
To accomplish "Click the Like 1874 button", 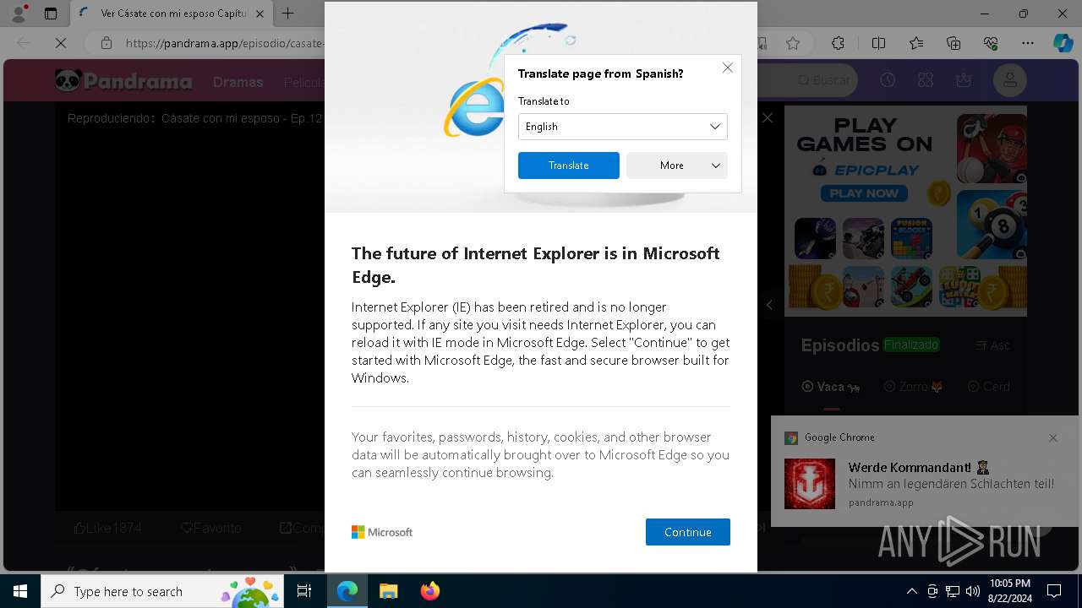I will 107,528.
